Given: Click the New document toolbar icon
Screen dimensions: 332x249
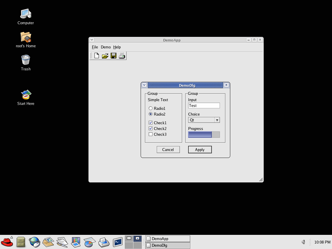Looking at the screenshot, I should pos(97,56).
